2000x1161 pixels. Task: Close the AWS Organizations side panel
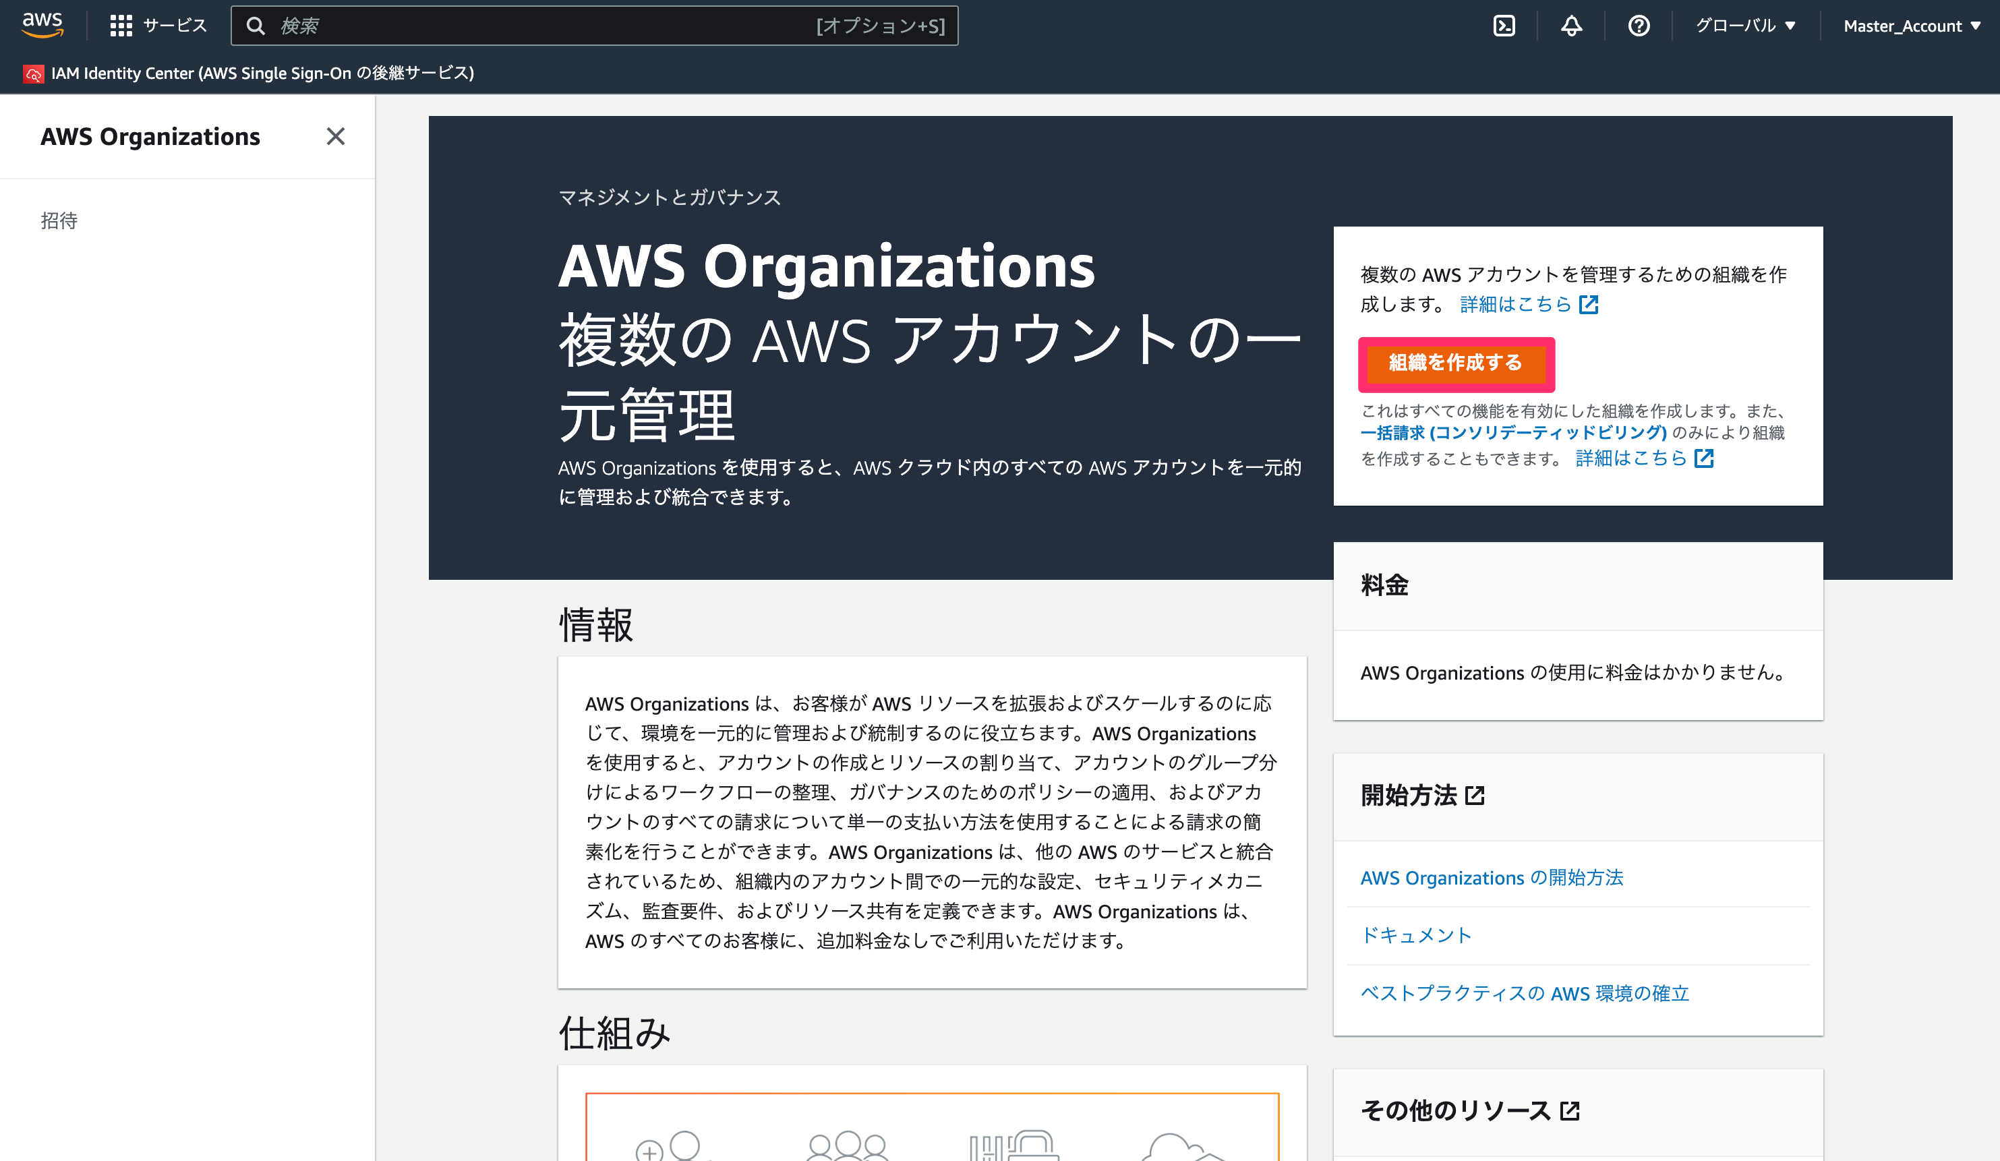tap(336, 136)
